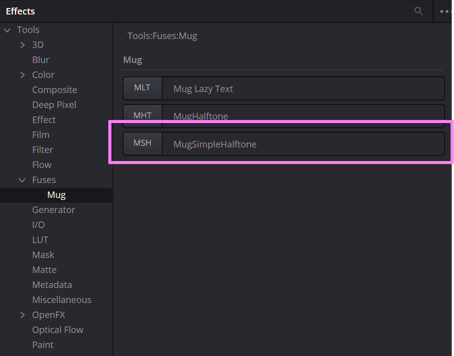Expand the Color category arrow

(x=22, y=75)
